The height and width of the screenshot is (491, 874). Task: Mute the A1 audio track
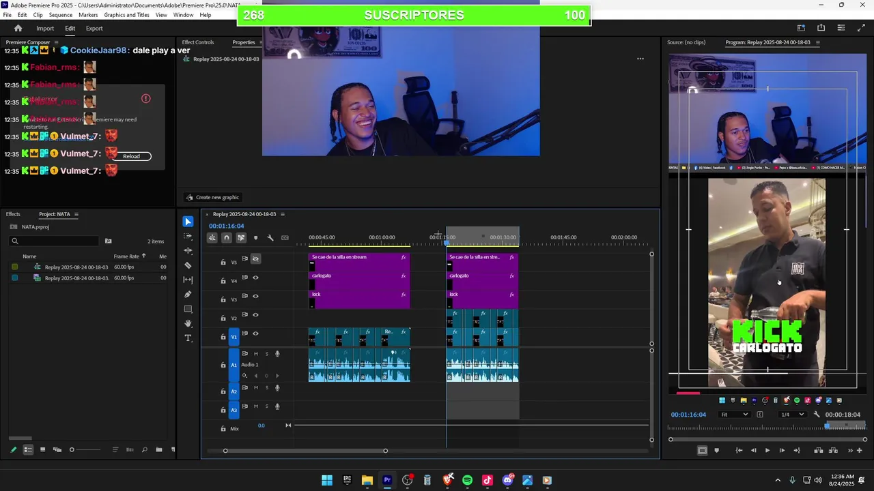click(x=256, y=353)
